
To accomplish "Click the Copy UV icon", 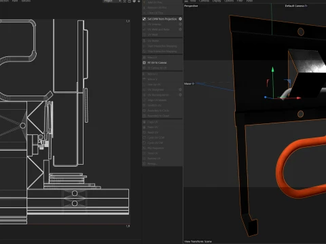I will (144, 122).
